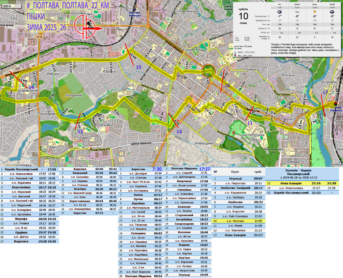Viewport: 343px width, 278px height.
Task: Click the Пункт column header
Action: pyautogui.click(x=235, y=172)
